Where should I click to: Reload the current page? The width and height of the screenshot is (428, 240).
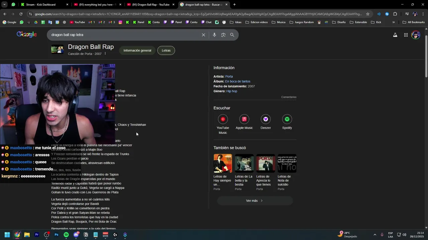21,14
